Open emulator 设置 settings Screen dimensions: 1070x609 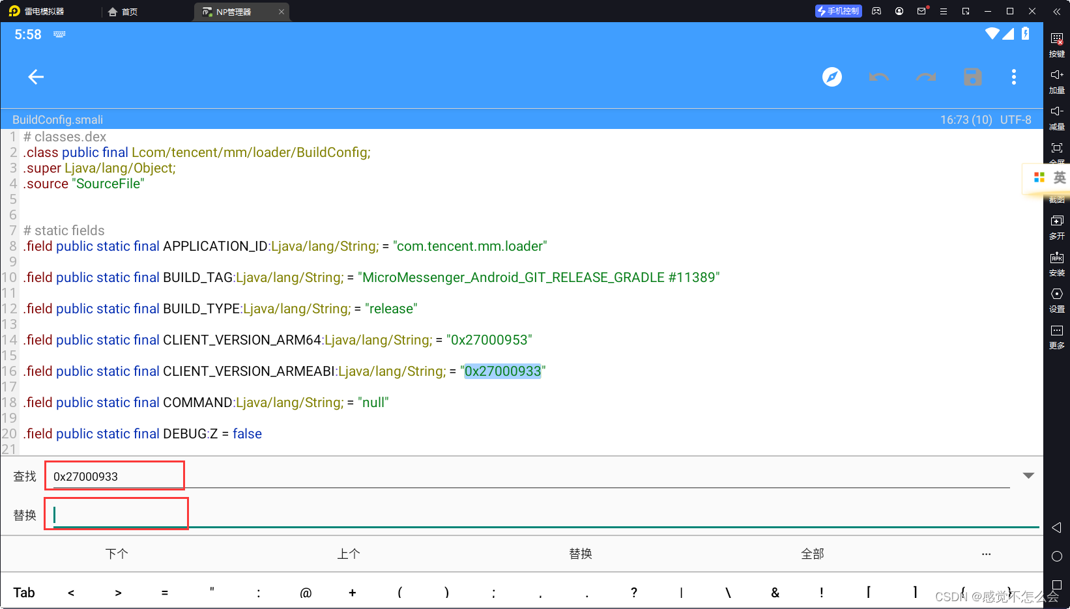[x=1057, y=300]
